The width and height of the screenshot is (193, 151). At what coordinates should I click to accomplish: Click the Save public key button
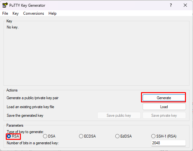(x=119, y=115)
